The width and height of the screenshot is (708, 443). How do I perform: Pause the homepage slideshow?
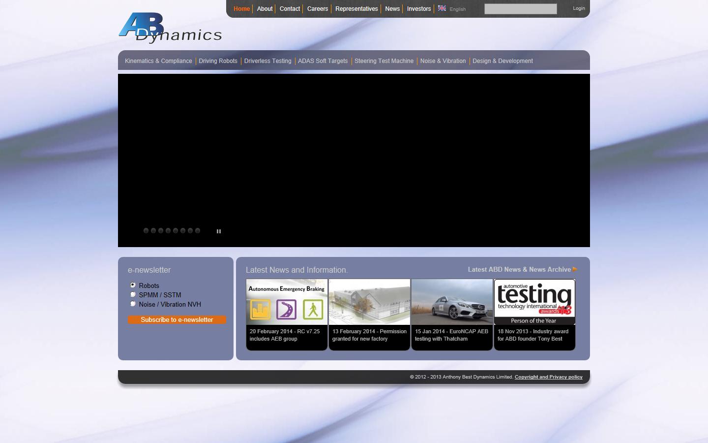tap(218, 231)
